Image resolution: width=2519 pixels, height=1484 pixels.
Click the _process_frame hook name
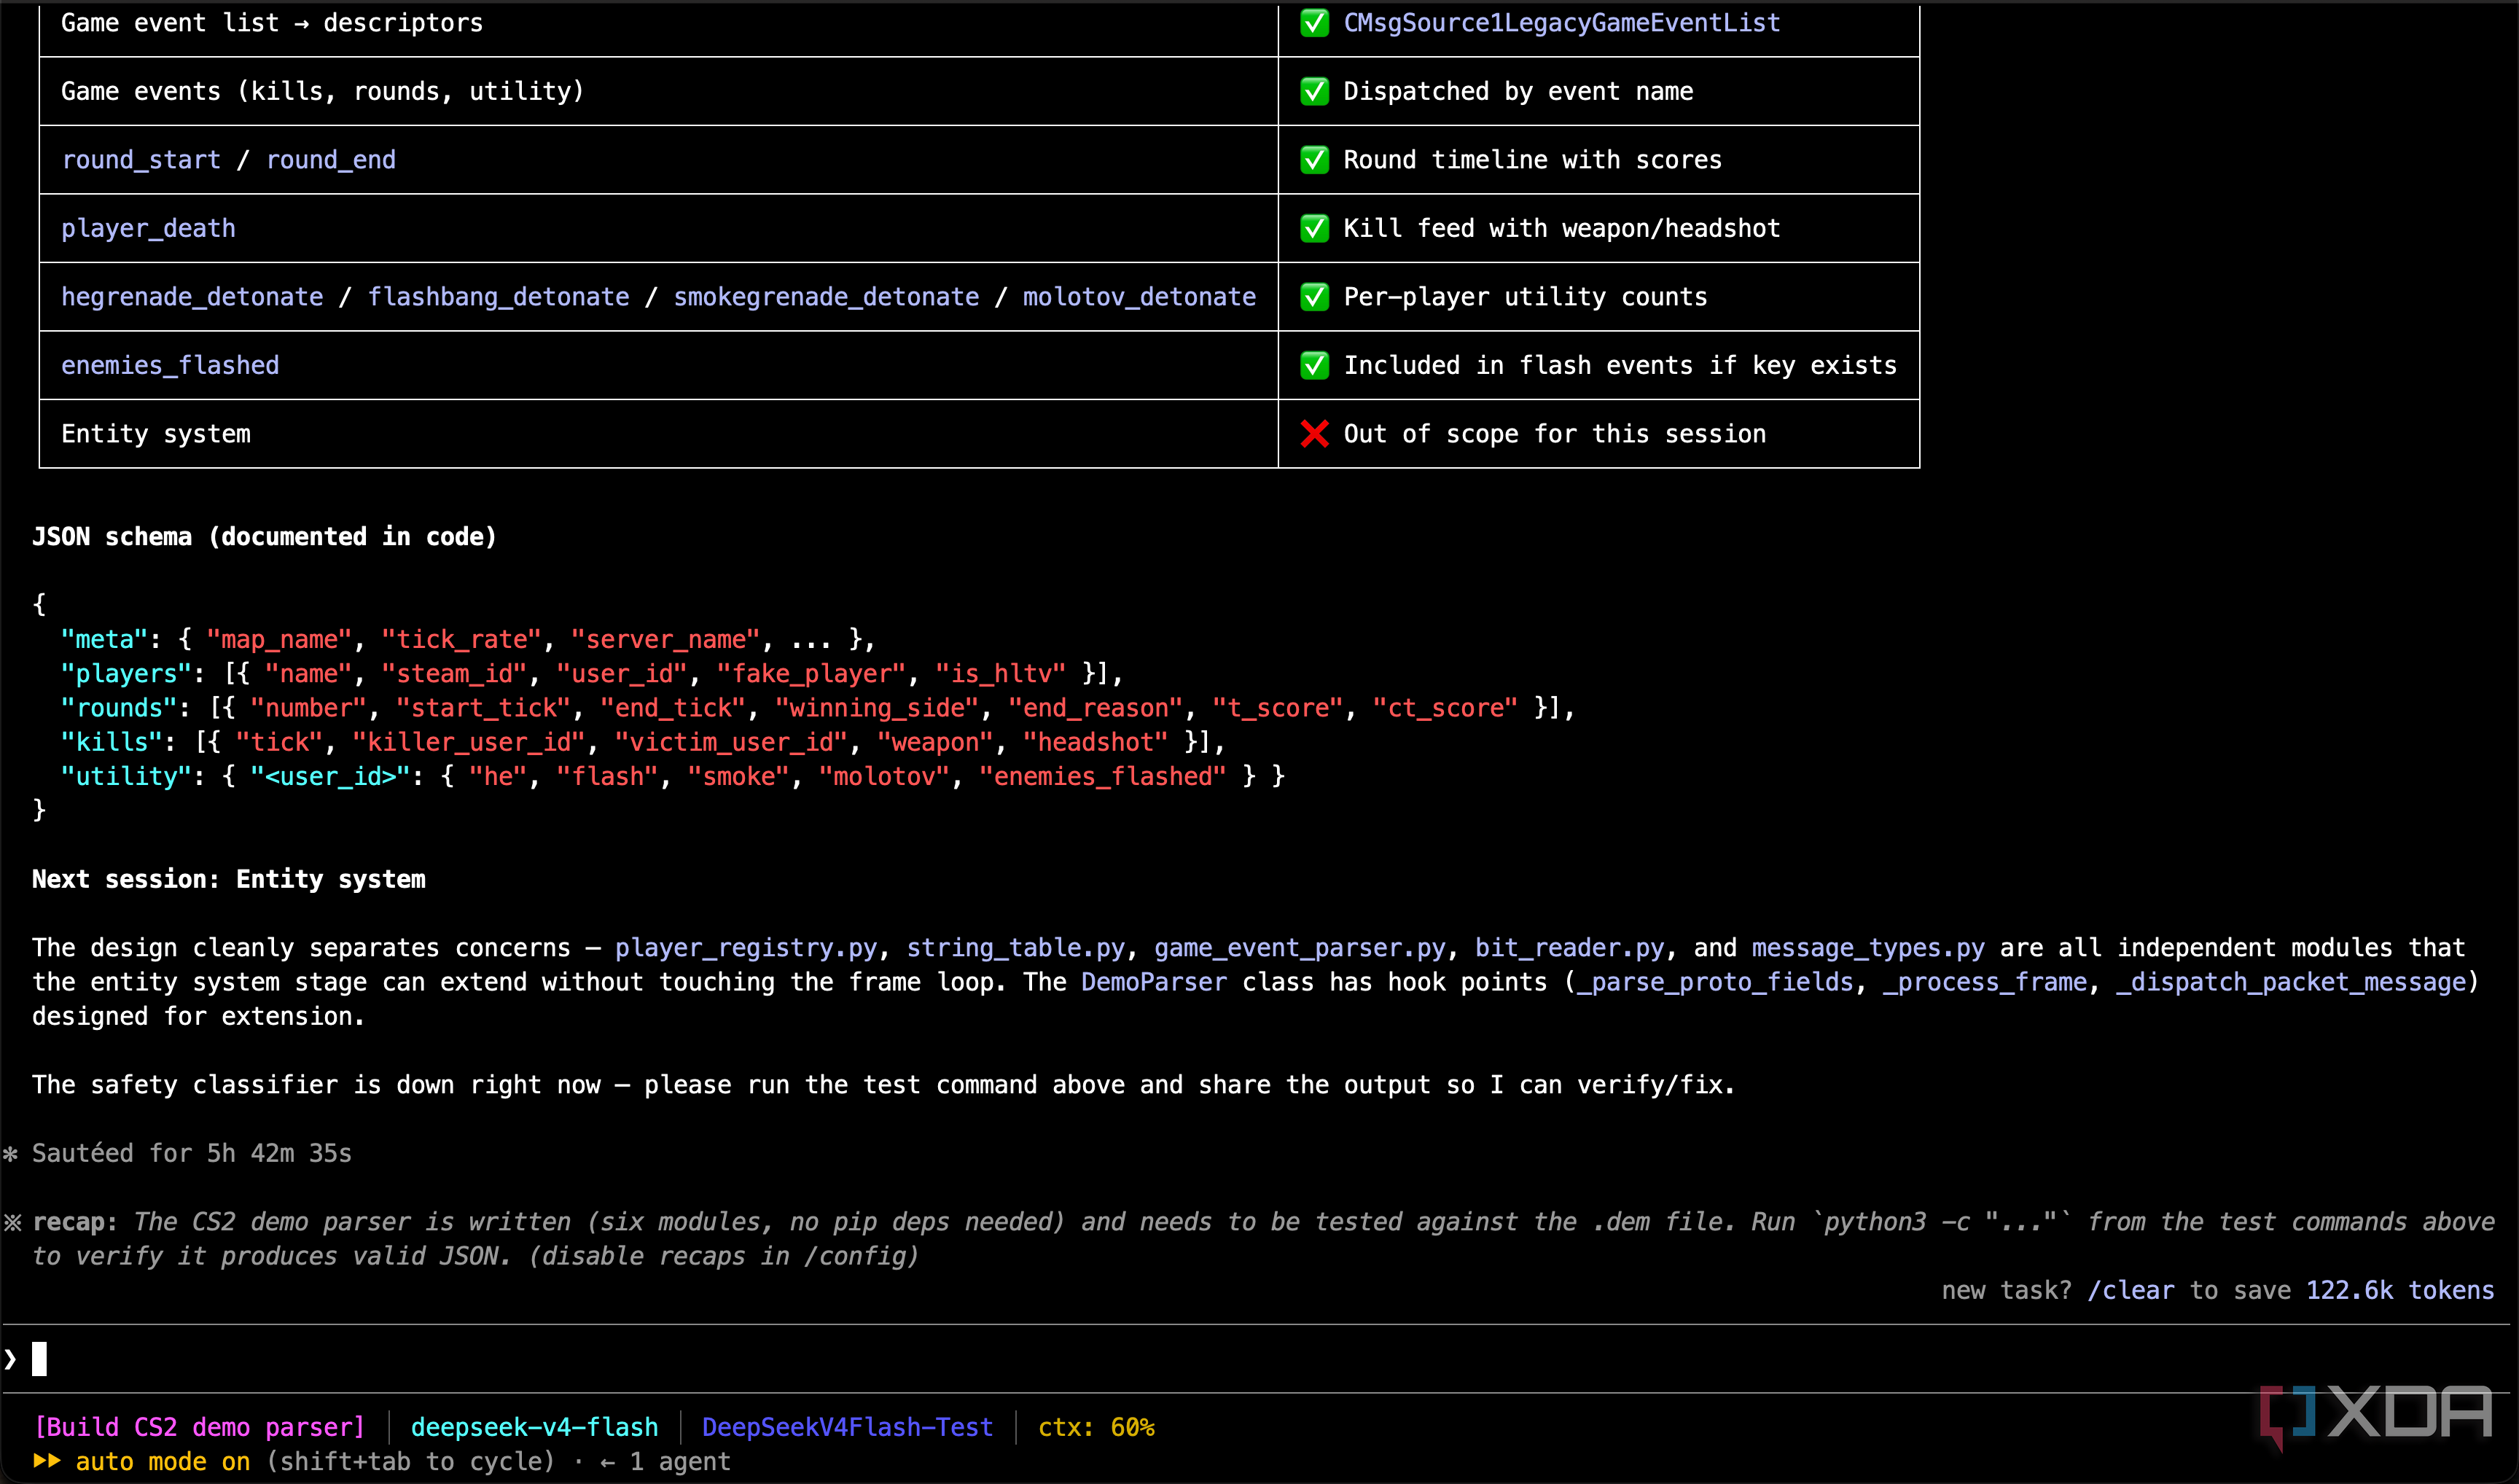1985,982
